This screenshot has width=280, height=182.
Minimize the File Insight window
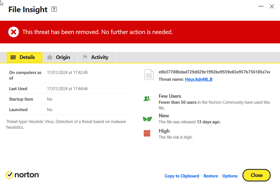(261, 6)
